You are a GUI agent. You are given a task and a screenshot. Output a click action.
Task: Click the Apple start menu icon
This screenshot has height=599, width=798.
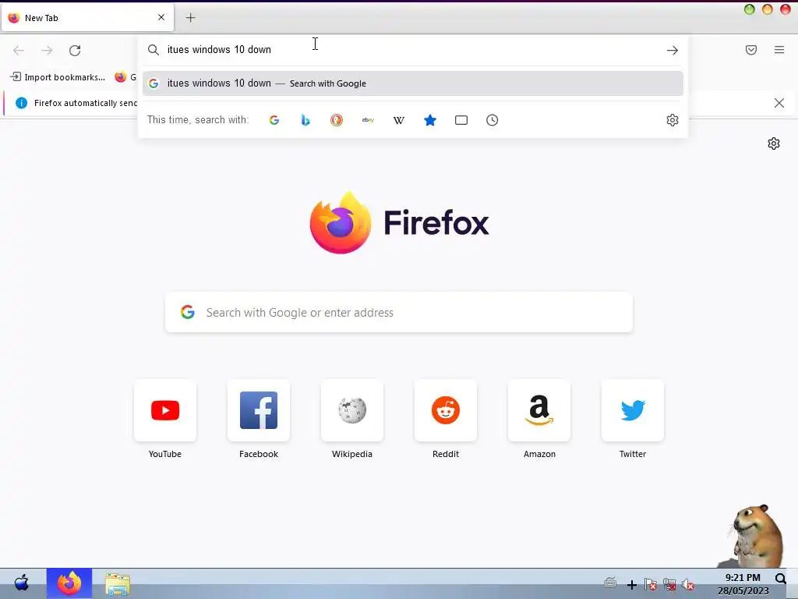tap(22, 583)
